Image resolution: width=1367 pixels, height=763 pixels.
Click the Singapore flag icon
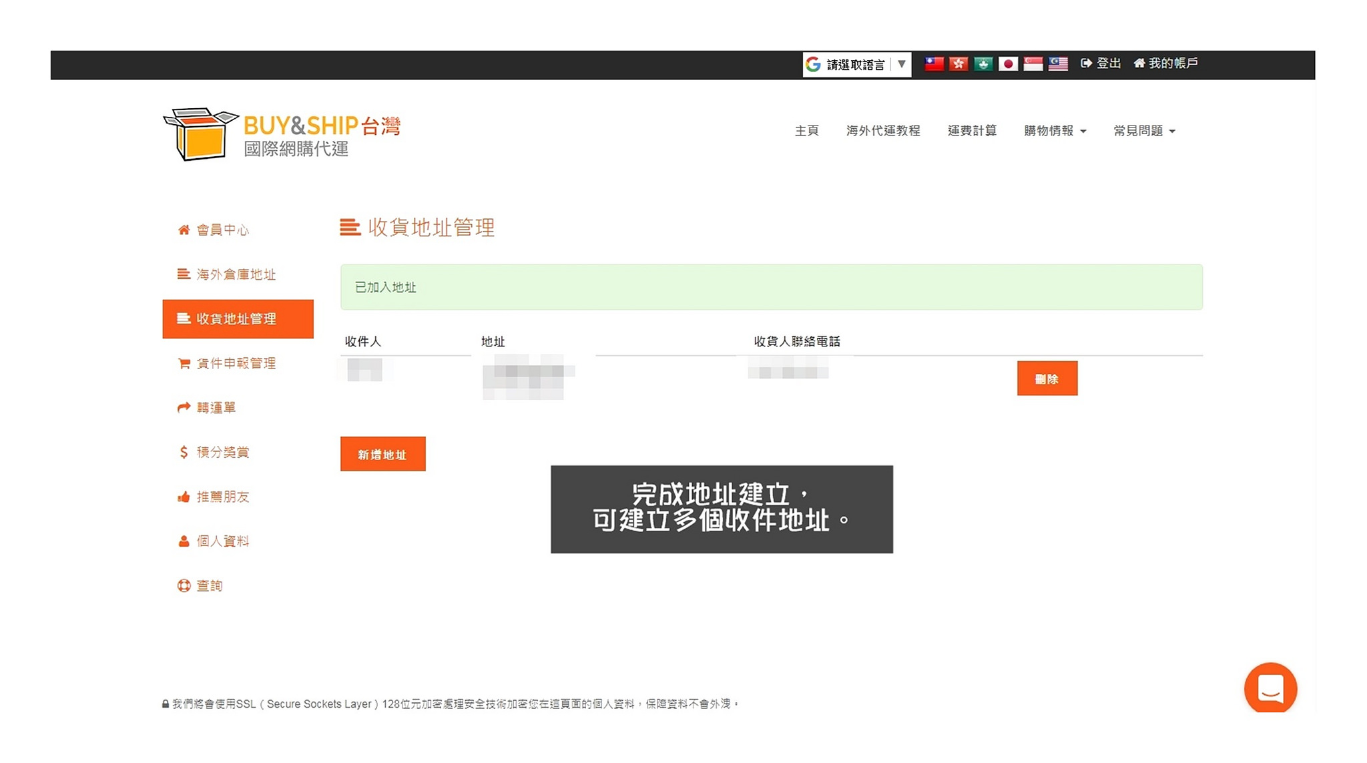(x=1033, y=63)
